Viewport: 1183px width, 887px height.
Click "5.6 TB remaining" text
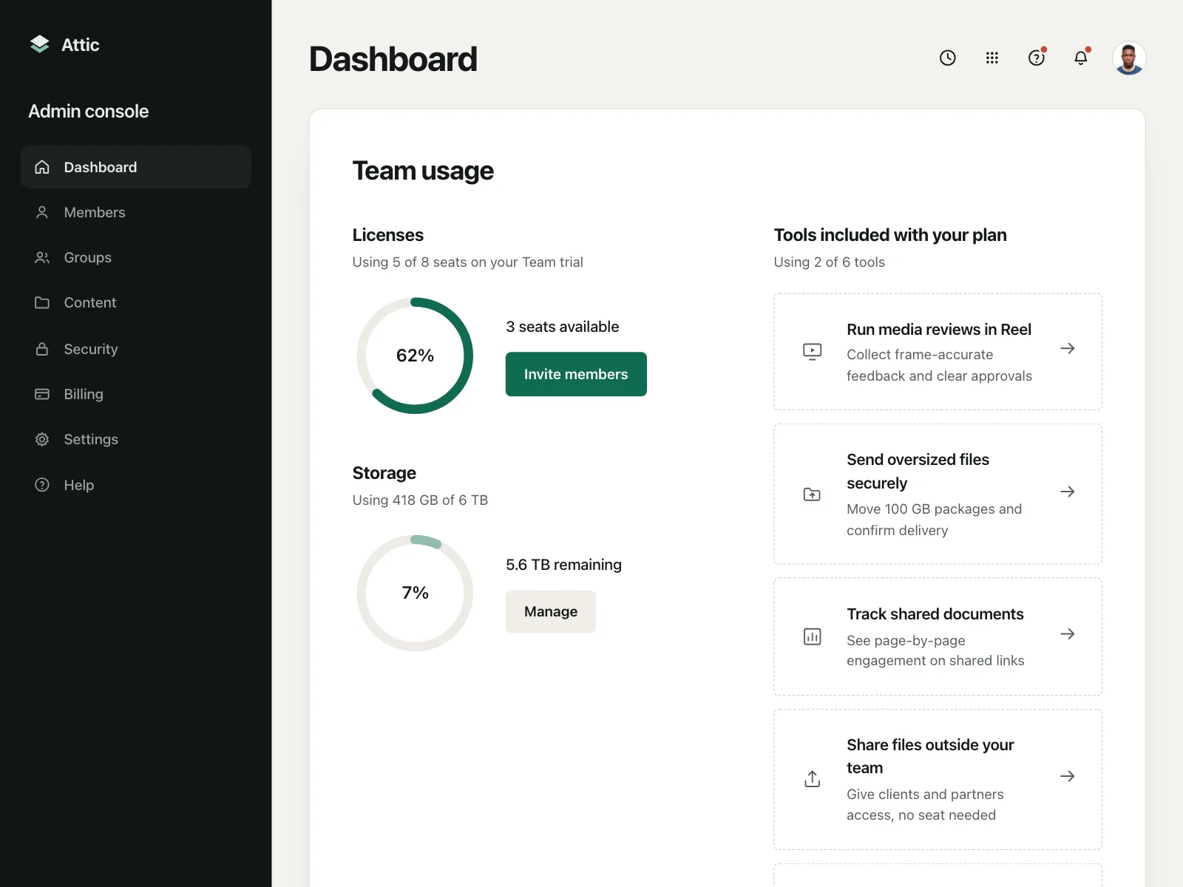pos(563,565)
